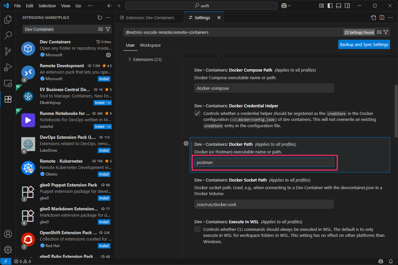This screenshot has height=265, width=398.
Task: Open the Remote Explorer view
Action: point(8,83)
